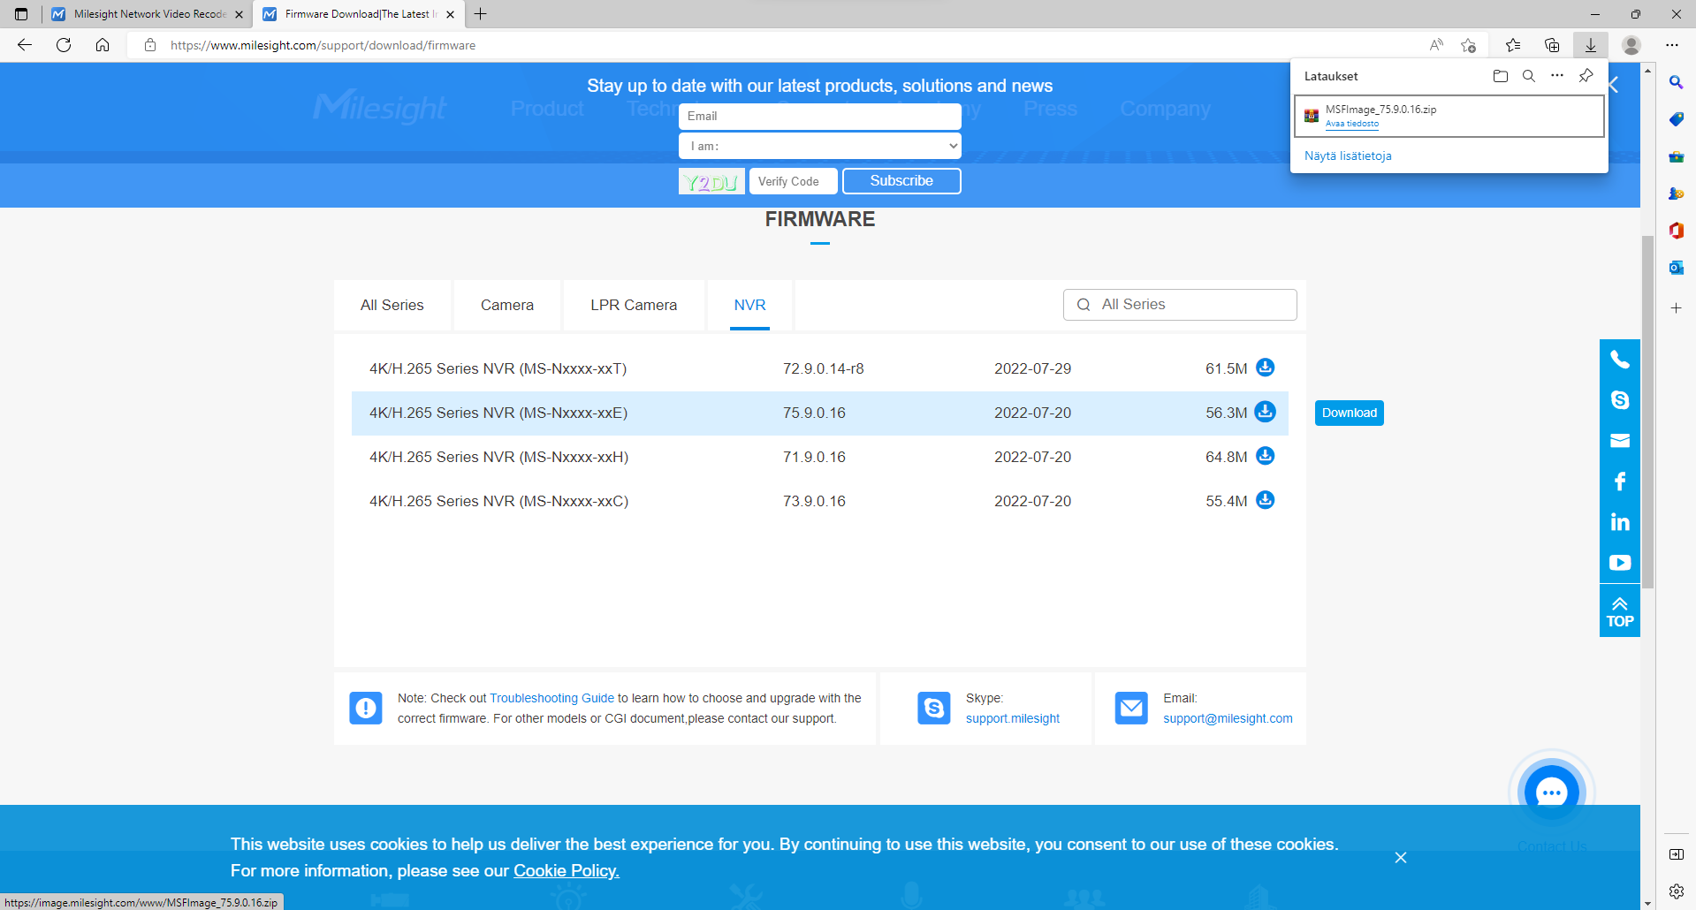Click Näytä lisätietoja in downloads panel
This screenshot has width=1696, height=910.
pyautogui.click(x=1348, y=155)
